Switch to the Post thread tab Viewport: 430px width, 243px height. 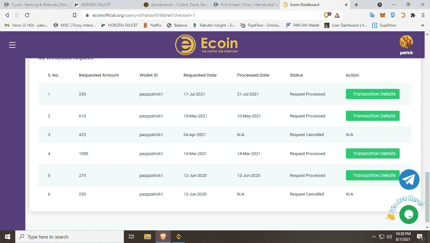tap(246, 5)
